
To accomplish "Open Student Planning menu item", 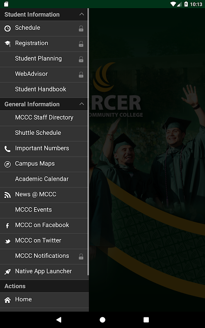I will pyautogui.click(x=43, y=59).
